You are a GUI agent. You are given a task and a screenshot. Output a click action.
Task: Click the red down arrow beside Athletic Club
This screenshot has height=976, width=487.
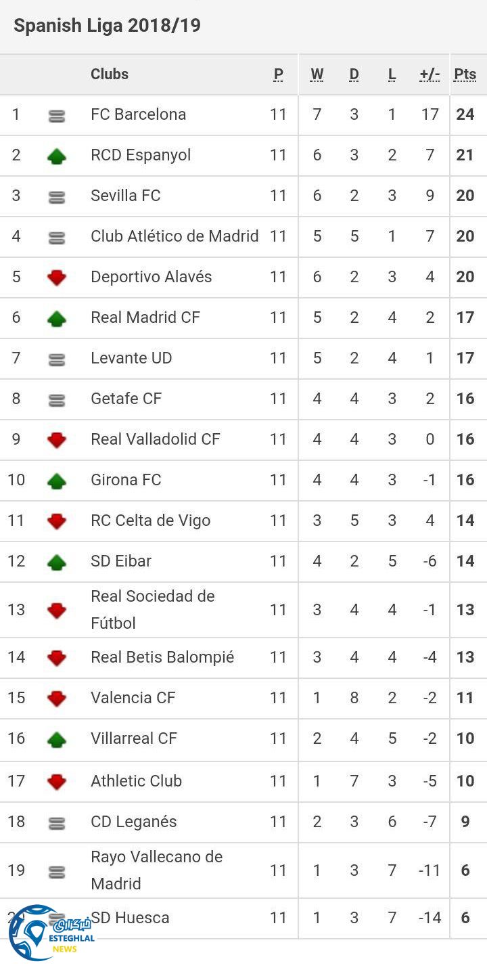(x=57, y=782)
